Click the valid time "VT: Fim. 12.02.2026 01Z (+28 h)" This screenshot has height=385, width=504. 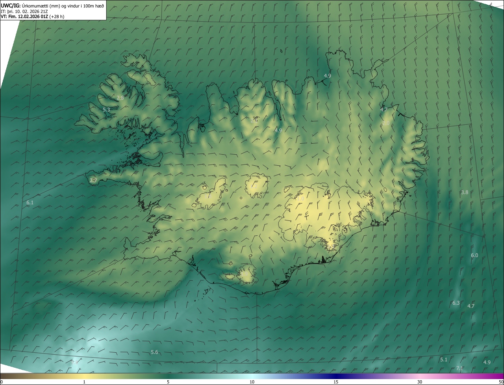[x=32, y=17]
